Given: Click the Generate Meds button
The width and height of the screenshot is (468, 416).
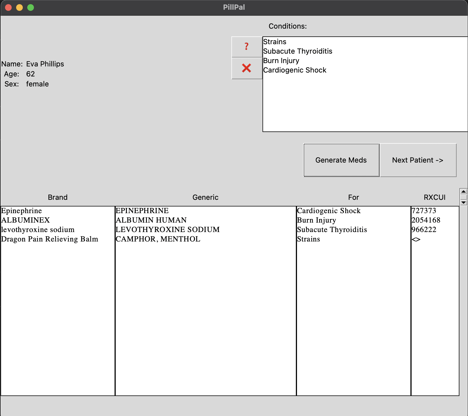Looking at the screenshot, I should pos(341,160).
